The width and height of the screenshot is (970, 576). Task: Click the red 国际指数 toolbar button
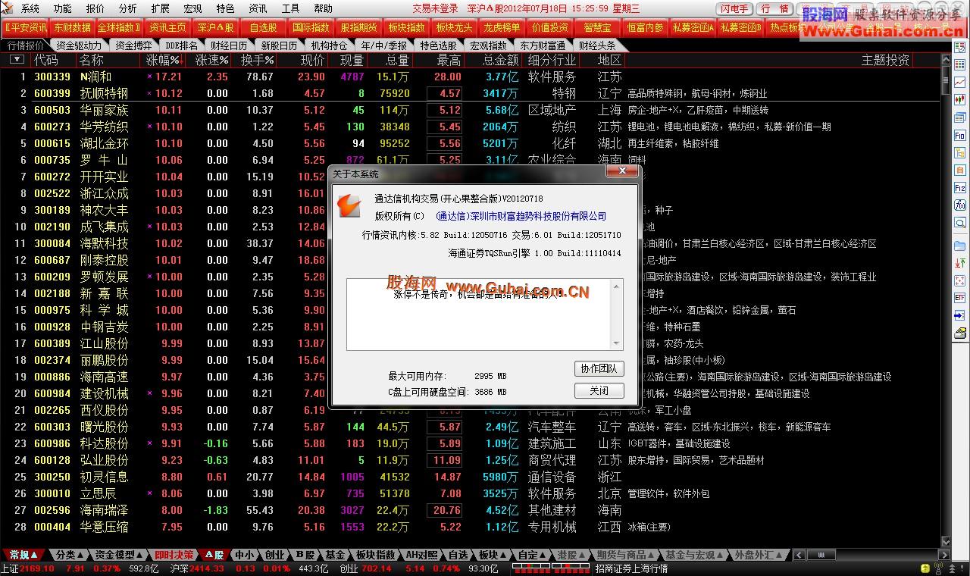311,27
